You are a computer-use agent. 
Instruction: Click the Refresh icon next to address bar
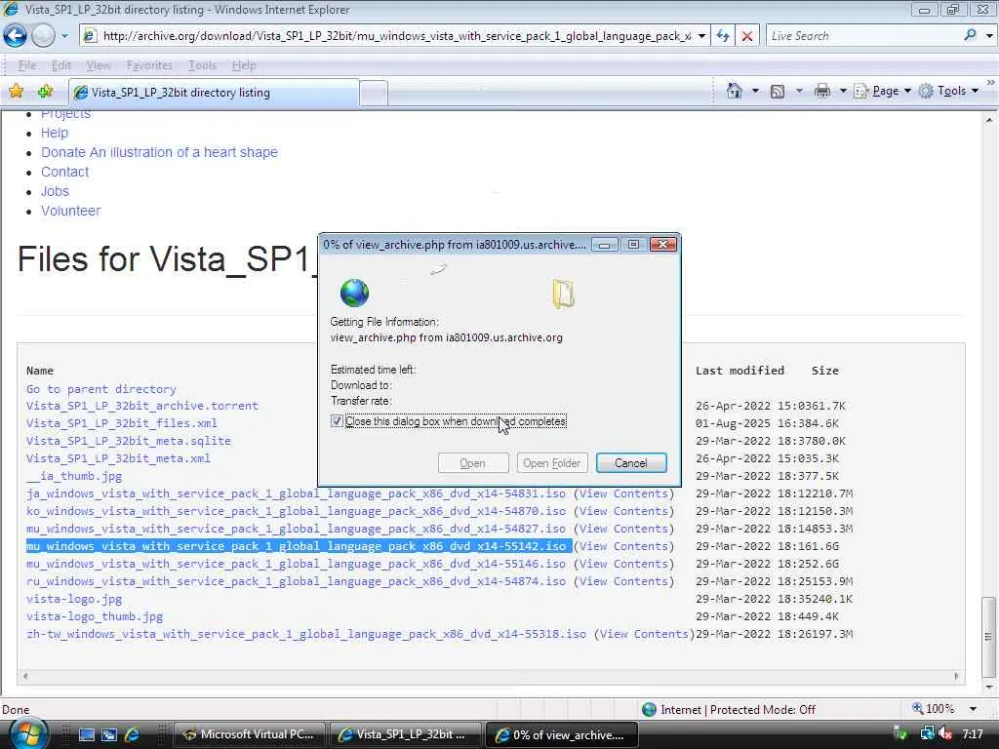pyautogui.click(x=723, y=36)
